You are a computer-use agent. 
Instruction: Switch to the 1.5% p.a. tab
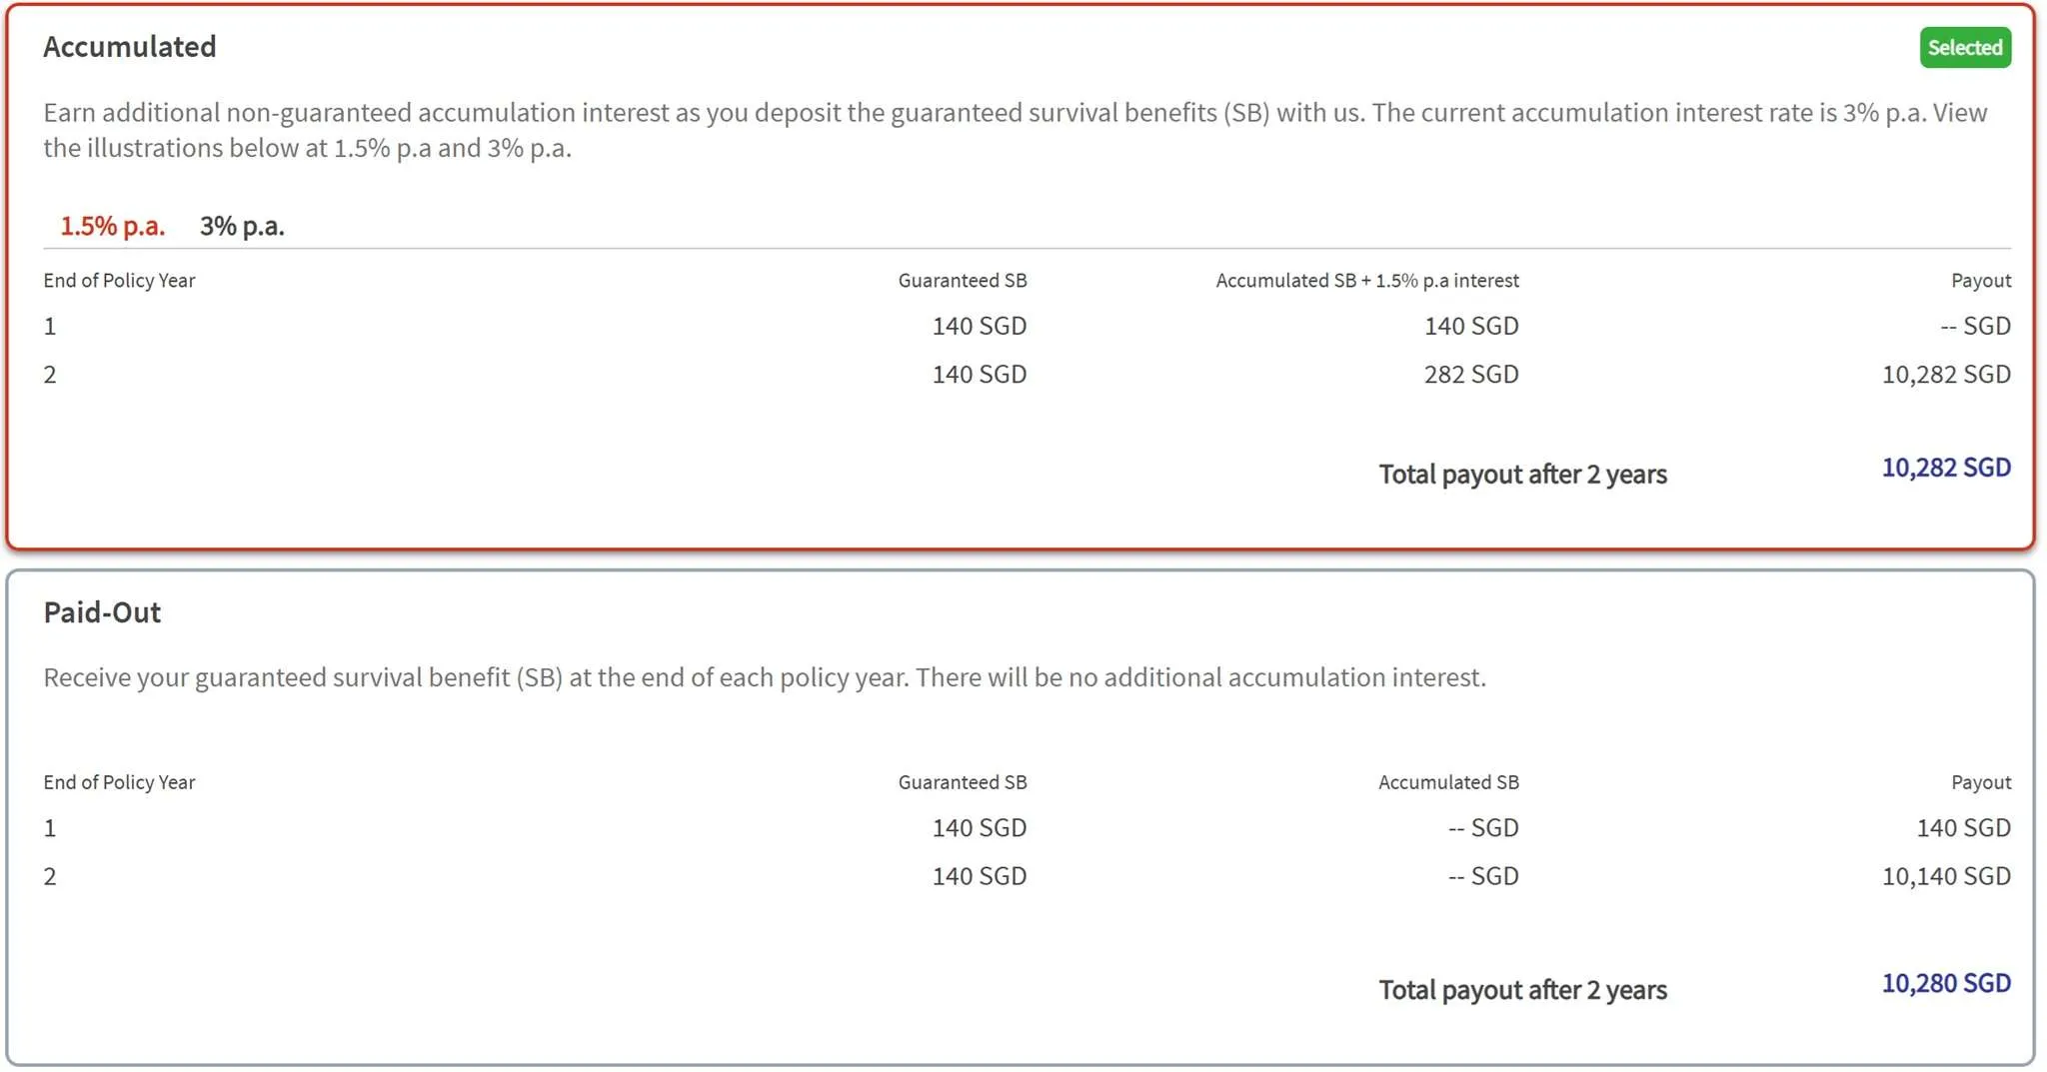pos(112,226)
